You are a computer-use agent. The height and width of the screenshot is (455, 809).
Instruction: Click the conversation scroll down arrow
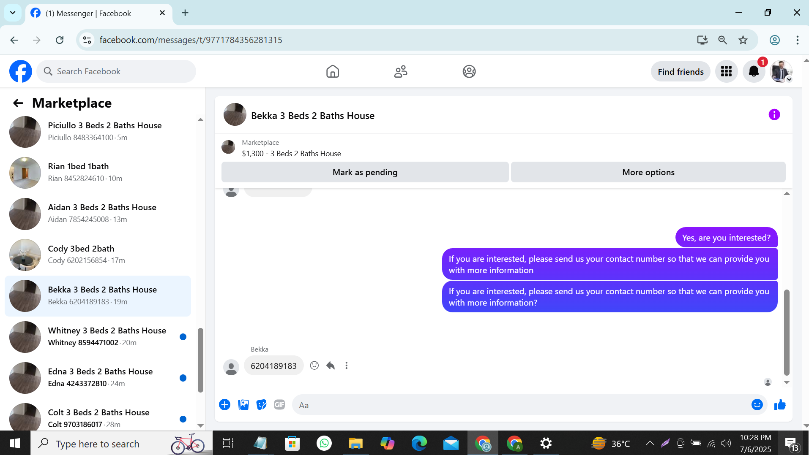[787, 382]
